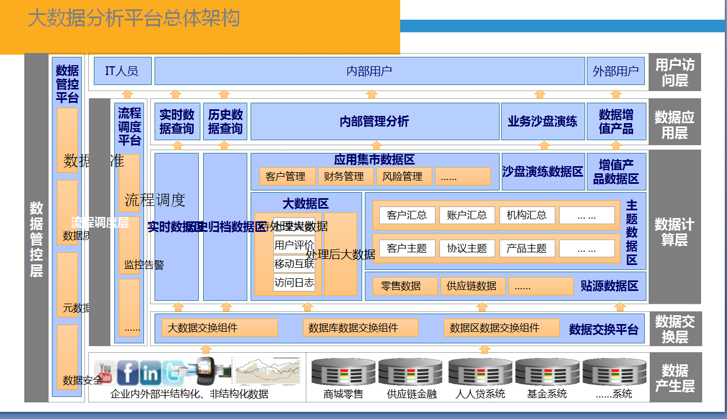The height and width of the screenshot is (419, 727).
Task: Select the 人人贷系统 database cylinder icon
Action: 480,372
